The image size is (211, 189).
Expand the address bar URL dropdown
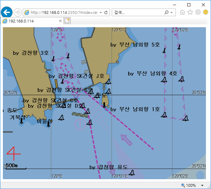click(101, 13)
